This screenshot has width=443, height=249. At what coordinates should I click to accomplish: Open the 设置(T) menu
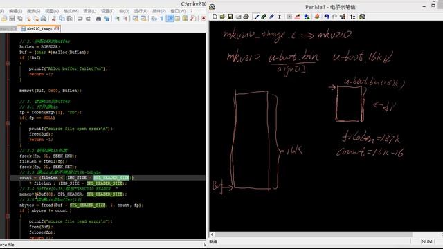pos(108,11)
